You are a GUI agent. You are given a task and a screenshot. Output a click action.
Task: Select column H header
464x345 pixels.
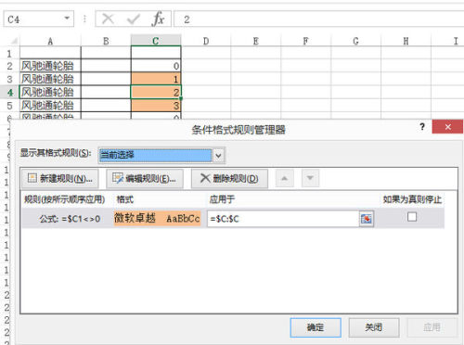click(406, 41)
